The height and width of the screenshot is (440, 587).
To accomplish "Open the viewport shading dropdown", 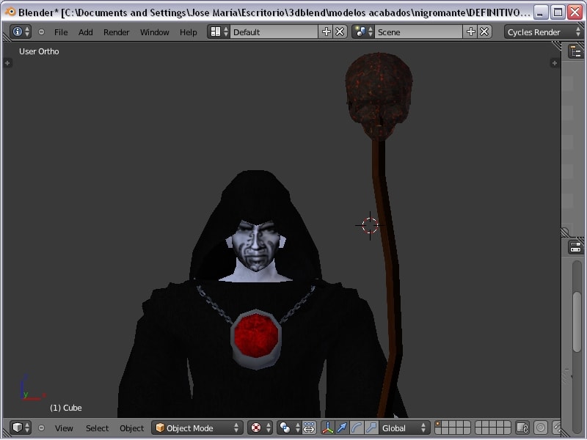I will [260, 428].
